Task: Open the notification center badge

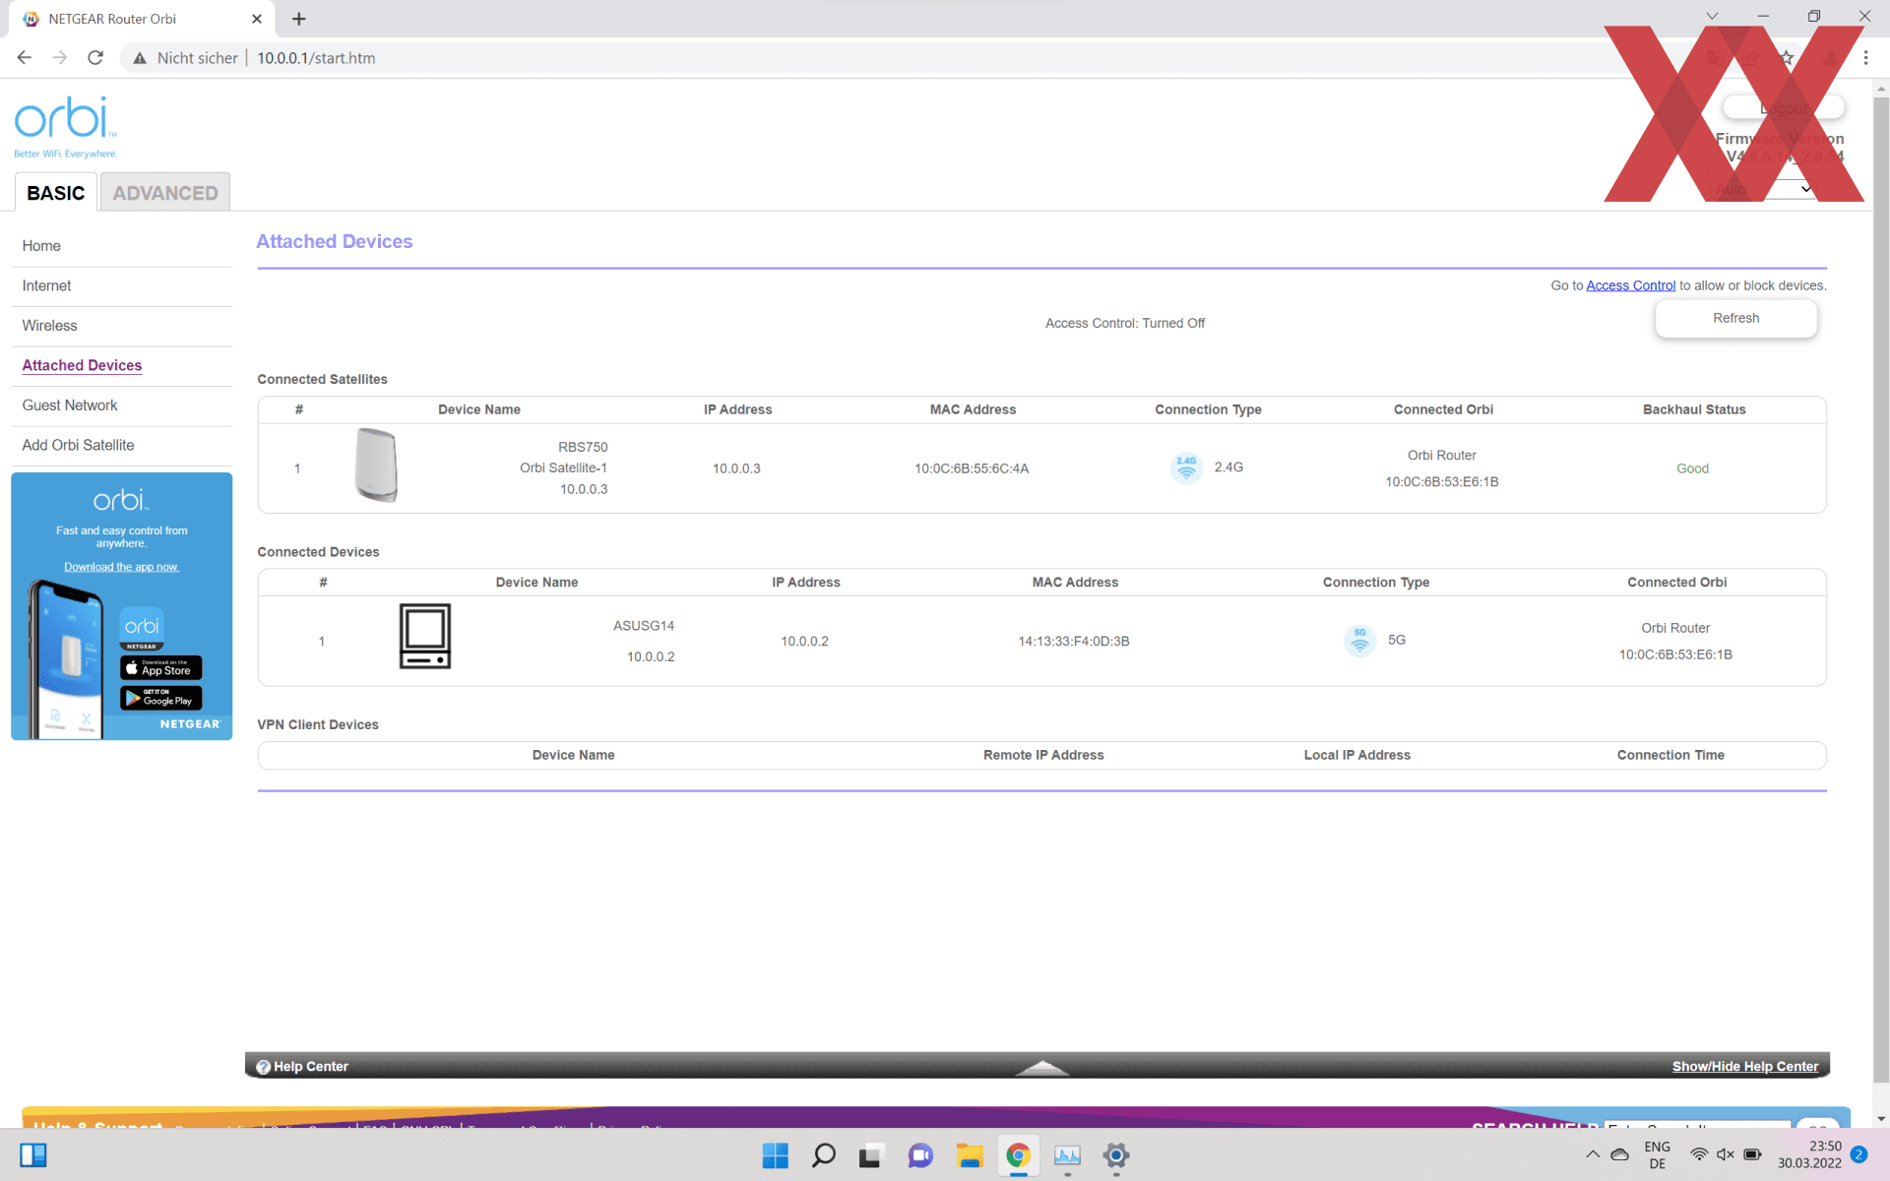Action: pyautogui.click(x=1858, y=1154)
